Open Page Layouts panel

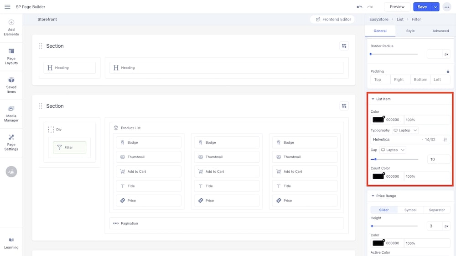tap(11, 56)
